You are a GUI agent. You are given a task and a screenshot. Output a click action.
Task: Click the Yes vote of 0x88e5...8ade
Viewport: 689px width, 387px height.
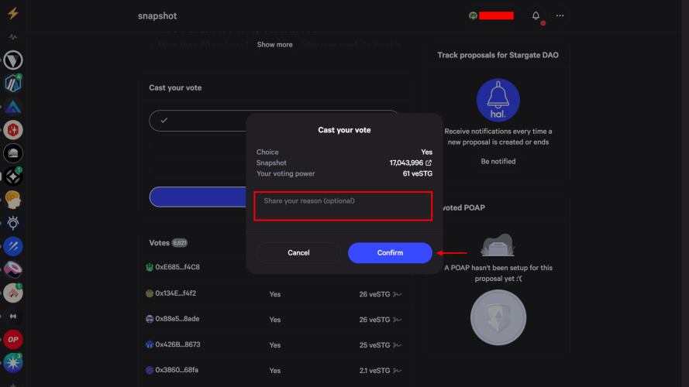click(274, 320)
